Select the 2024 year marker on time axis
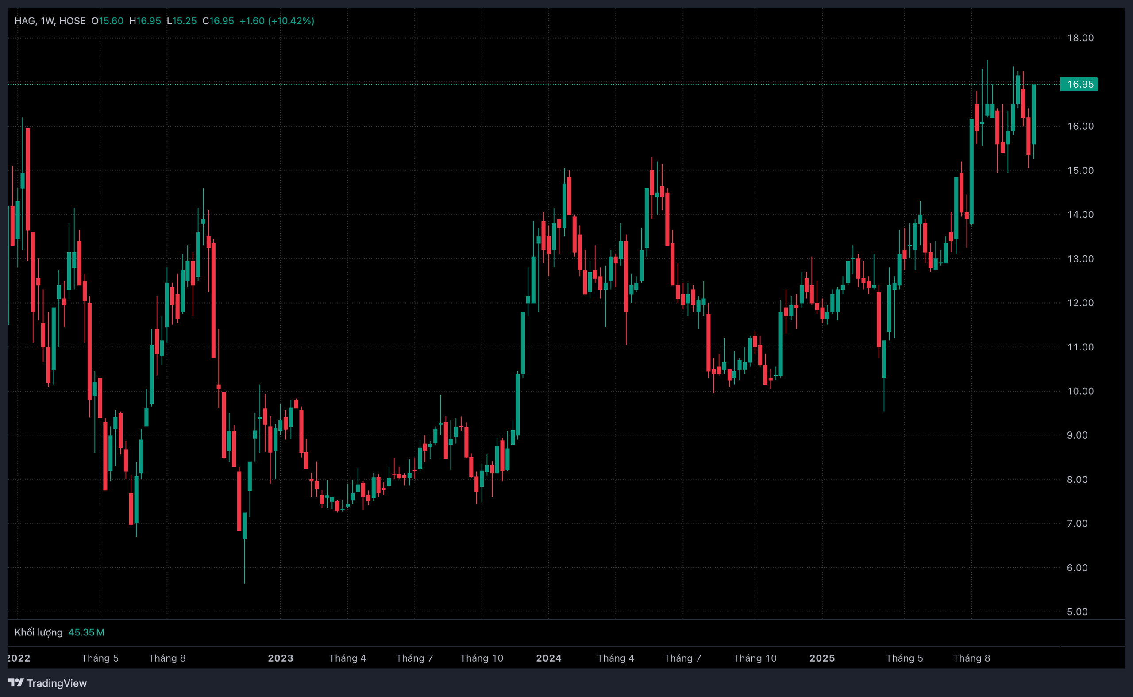Viewport: 1133px width, 697px height. [x=548, y=658]
